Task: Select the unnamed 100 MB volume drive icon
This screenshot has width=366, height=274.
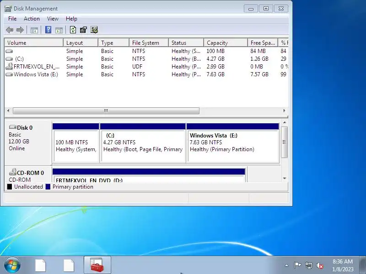Action: [9, 51]
